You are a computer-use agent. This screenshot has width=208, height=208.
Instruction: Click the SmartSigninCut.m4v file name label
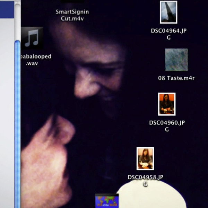[x=72, y=15]
